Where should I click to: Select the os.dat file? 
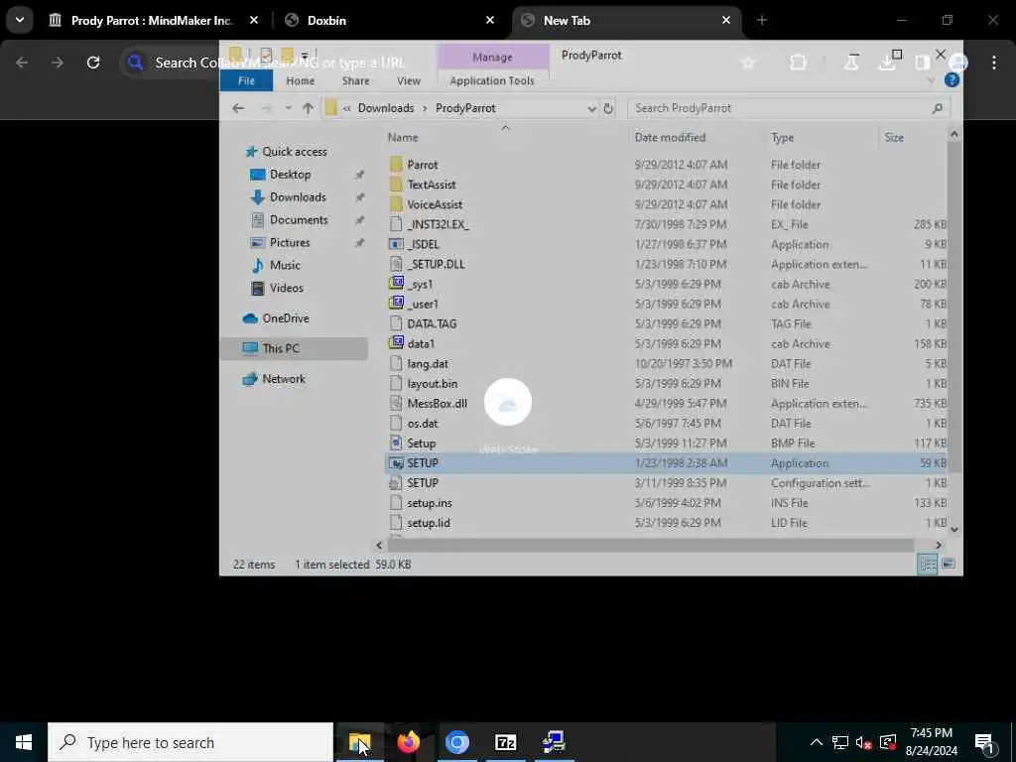click(x=423, y=424)
